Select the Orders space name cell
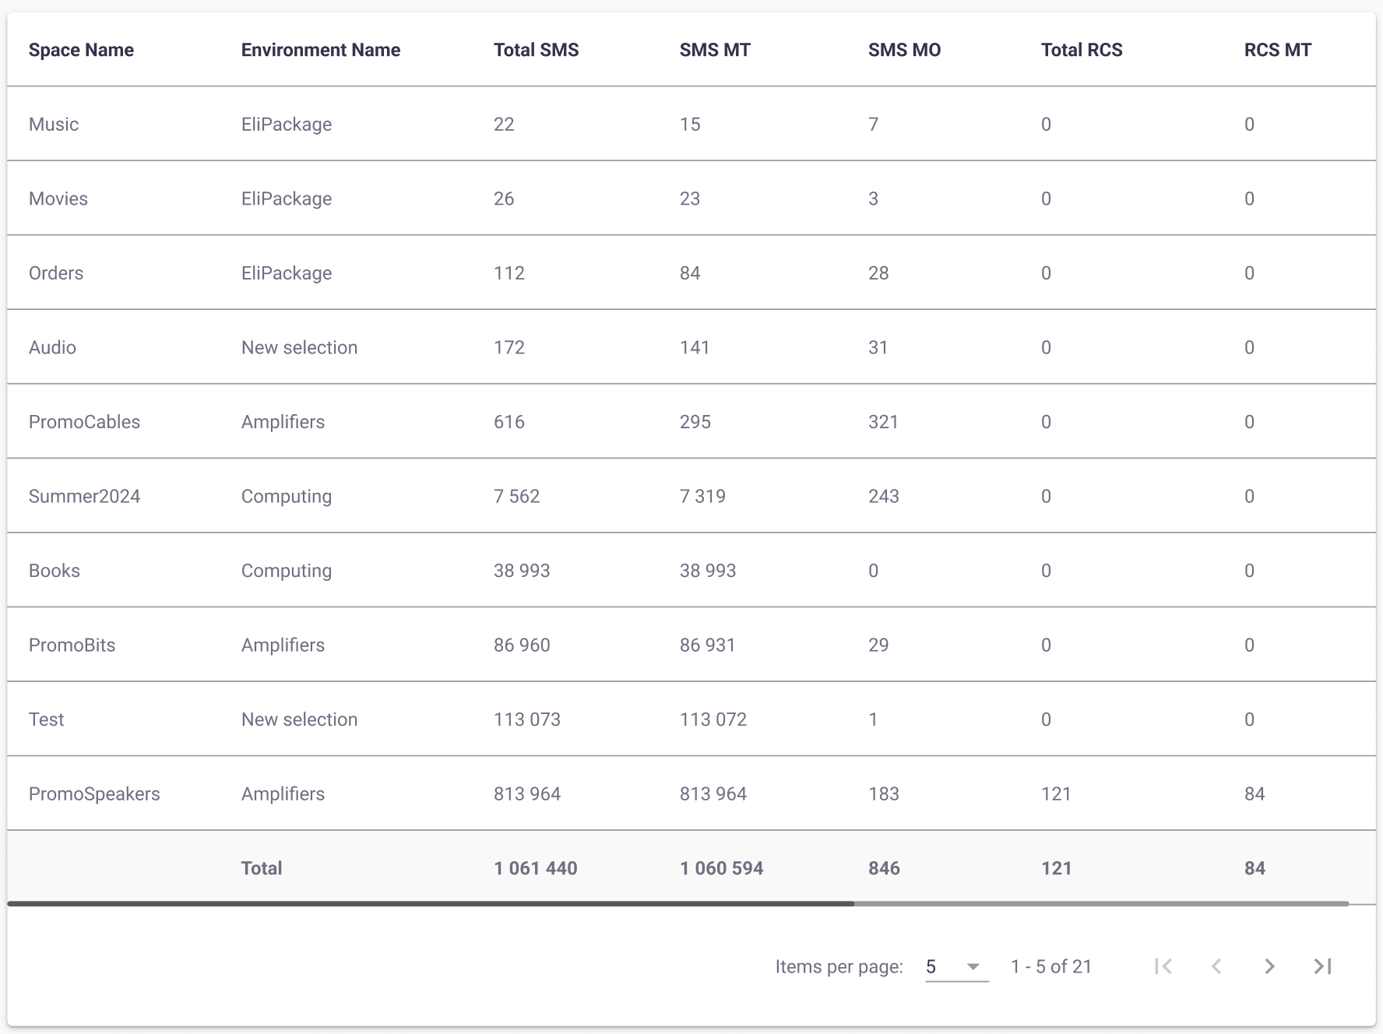The height and width of the screenshot is (1034, 1383). coord(56,273)
